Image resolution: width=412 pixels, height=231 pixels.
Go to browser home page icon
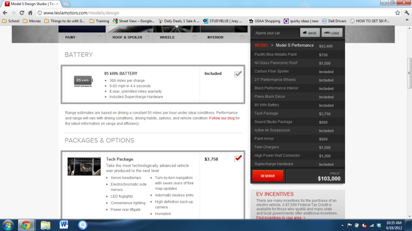[30, 12]
